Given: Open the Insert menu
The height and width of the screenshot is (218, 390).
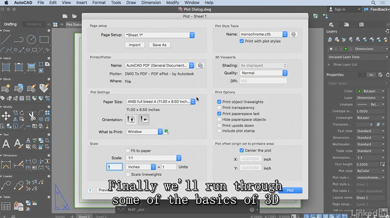Looking at the screenshot, I should point(82,3).
